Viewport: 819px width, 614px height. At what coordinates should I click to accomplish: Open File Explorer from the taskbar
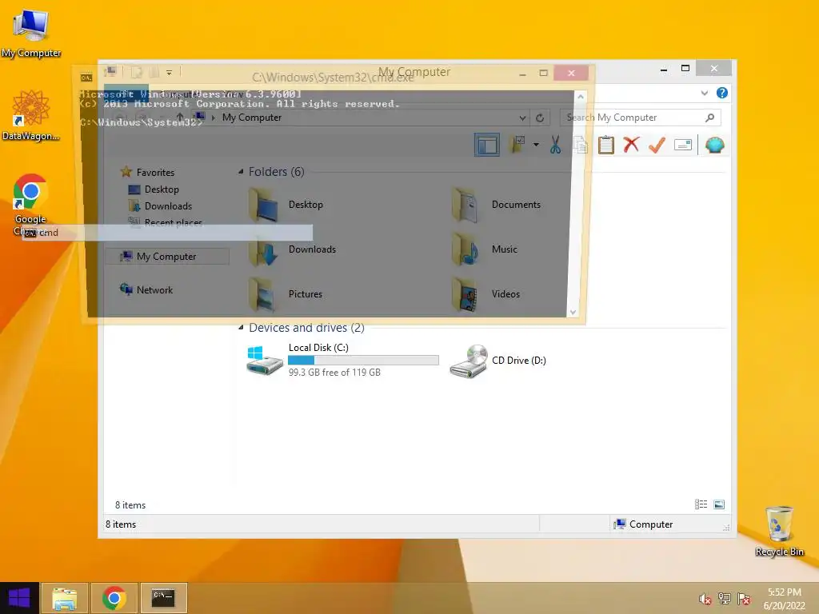(65, 598)
